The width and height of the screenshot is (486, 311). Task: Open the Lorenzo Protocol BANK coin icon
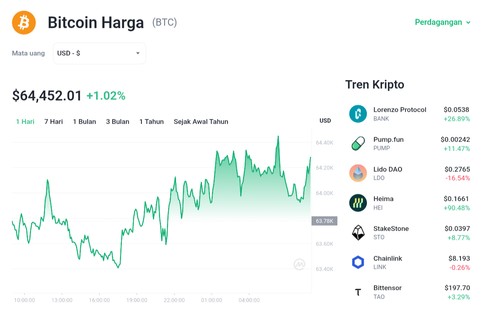point(358,114)
